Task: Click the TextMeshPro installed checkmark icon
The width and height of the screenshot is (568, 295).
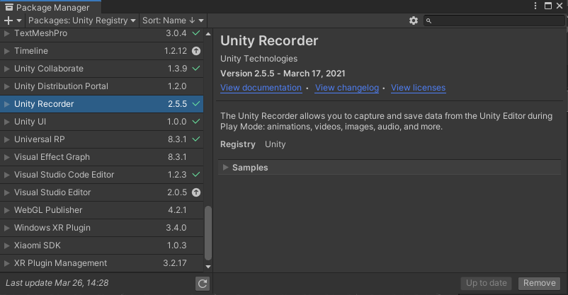Action: (x=196, y=33)
